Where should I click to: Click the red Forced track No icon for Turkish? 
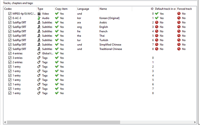click(179, 40)
